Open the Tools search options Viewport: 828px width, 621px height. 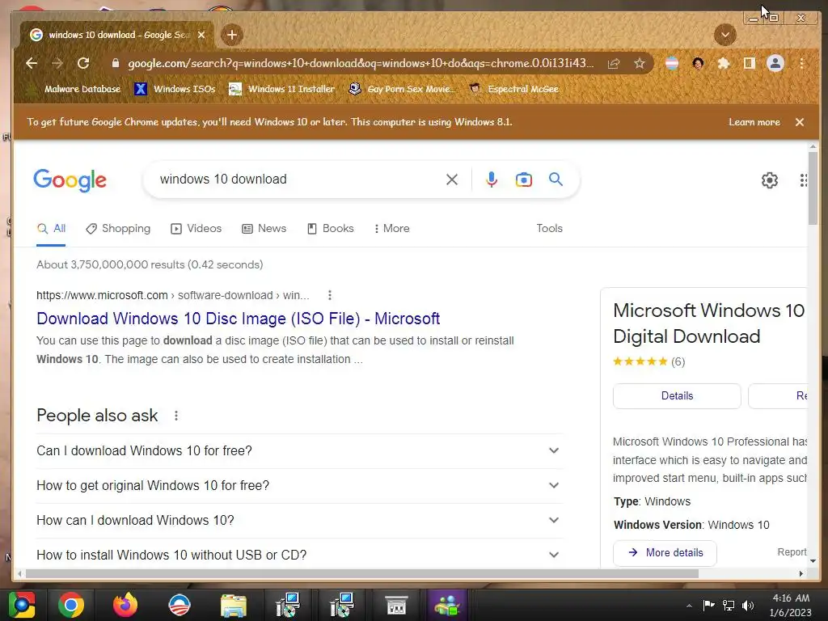pos(549,229)
